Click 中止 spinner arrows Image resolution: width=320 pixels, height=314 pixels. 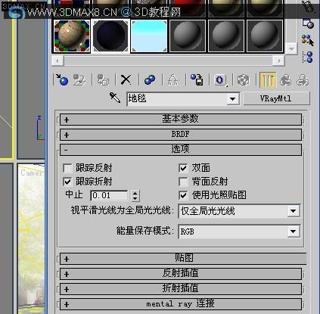(135, 196)
